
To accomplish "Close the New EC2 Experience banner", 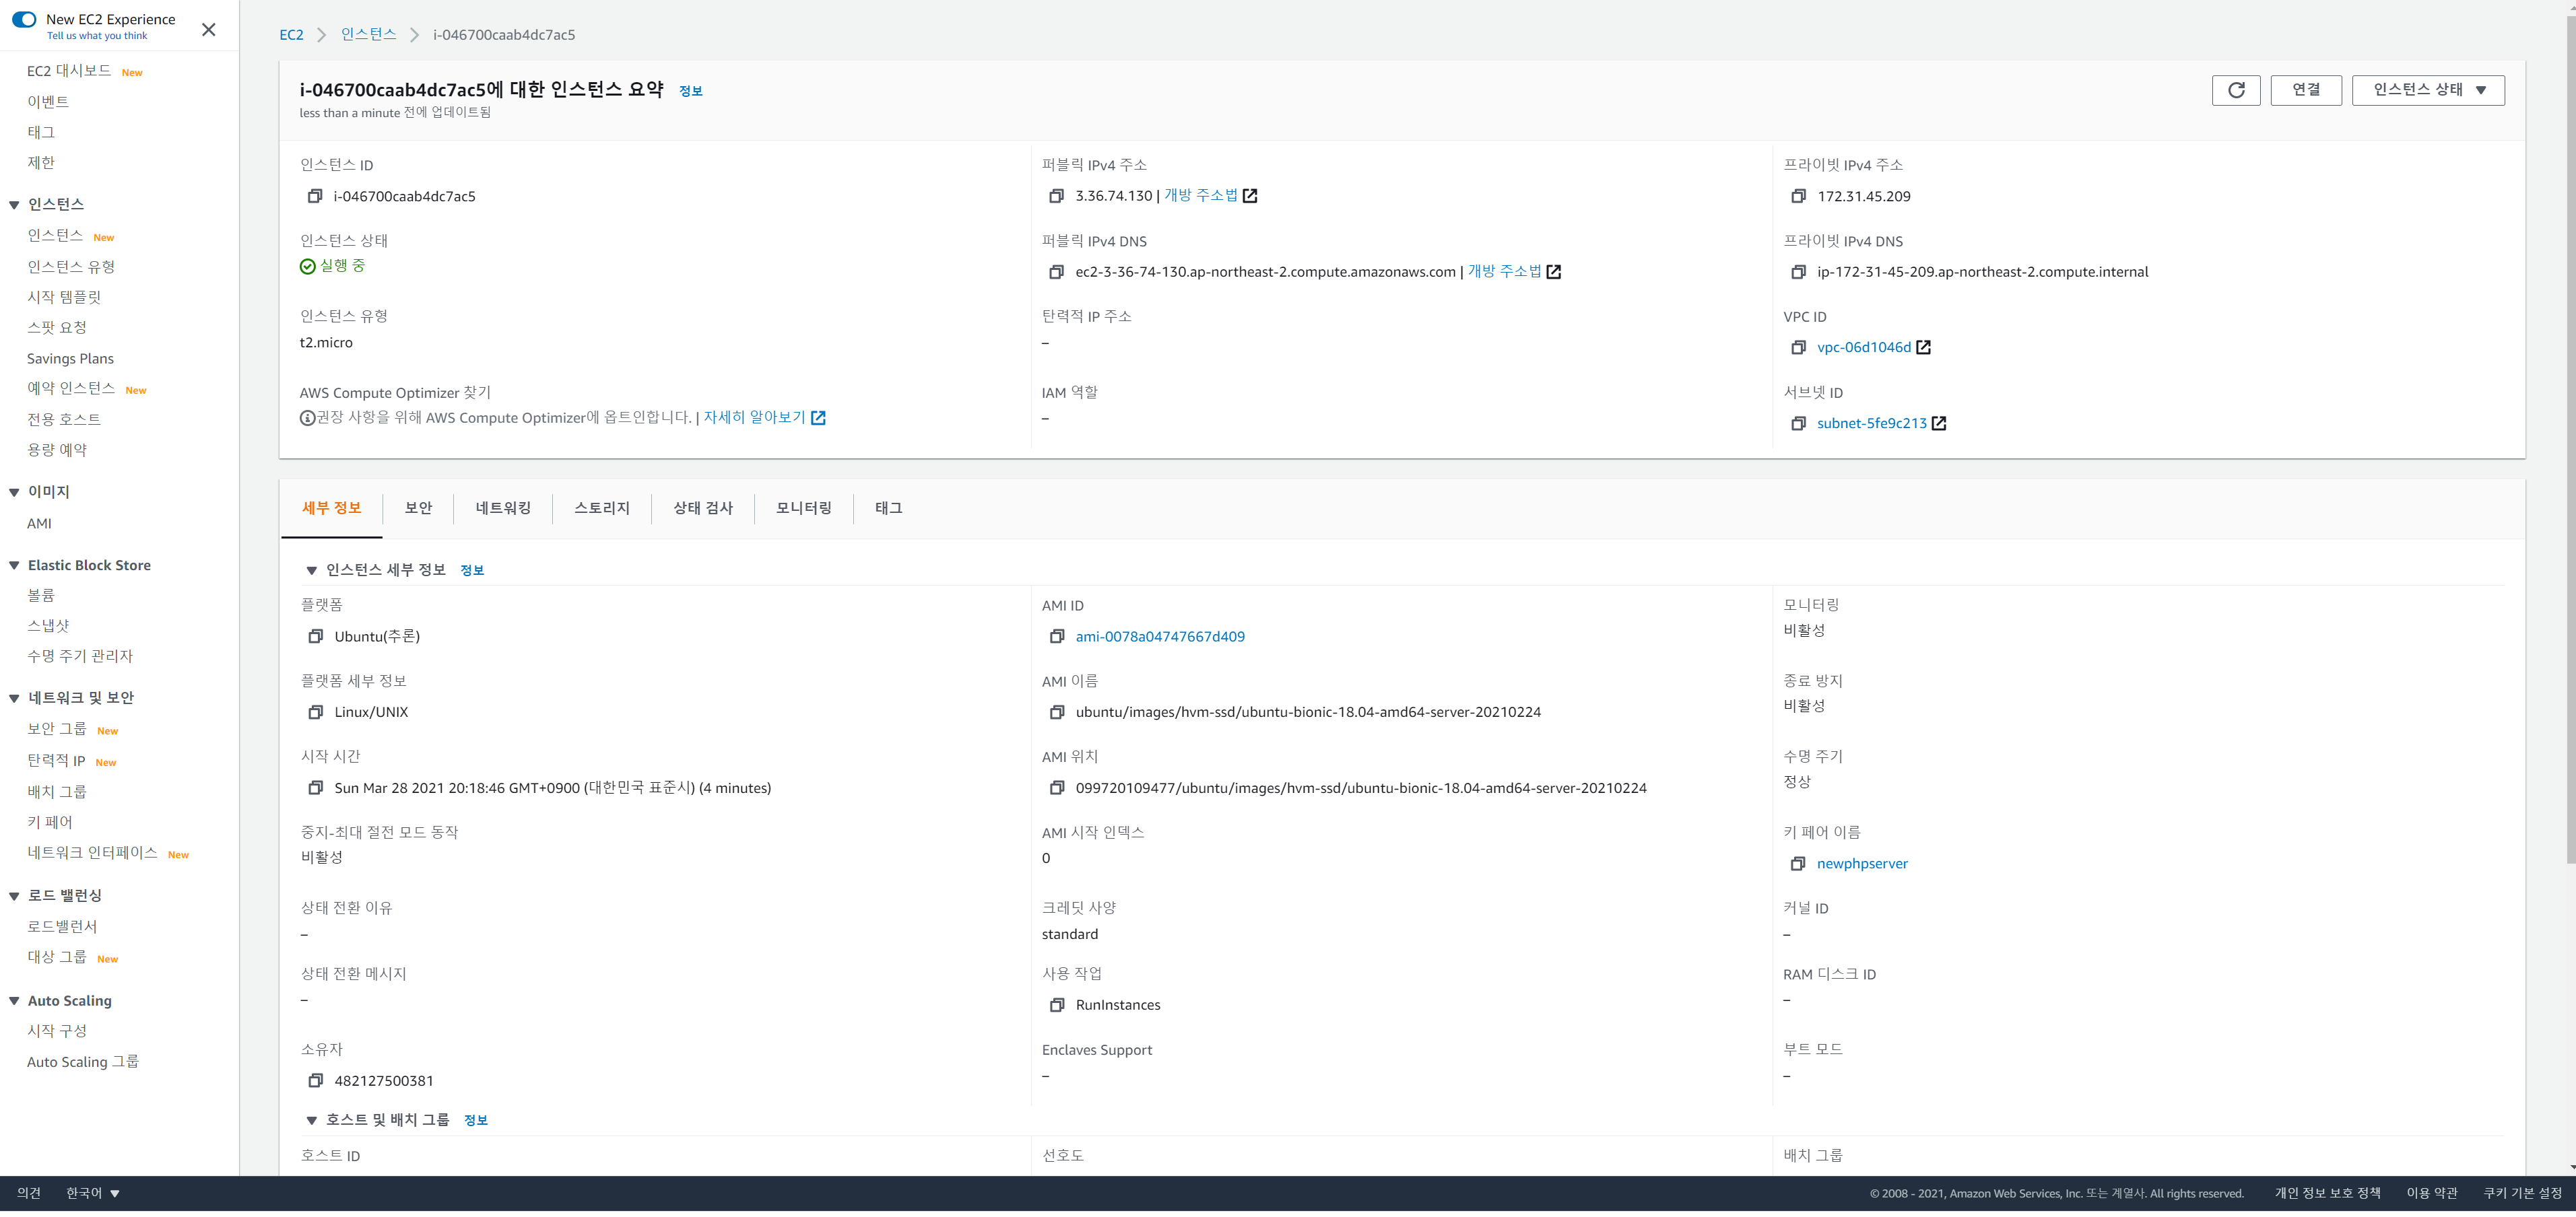I will pos(208,30).
